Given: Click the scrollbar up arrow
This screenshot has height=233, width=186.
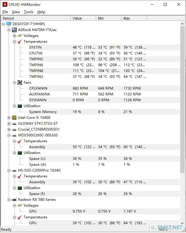Looking at the screenshot, I should 182,24.
